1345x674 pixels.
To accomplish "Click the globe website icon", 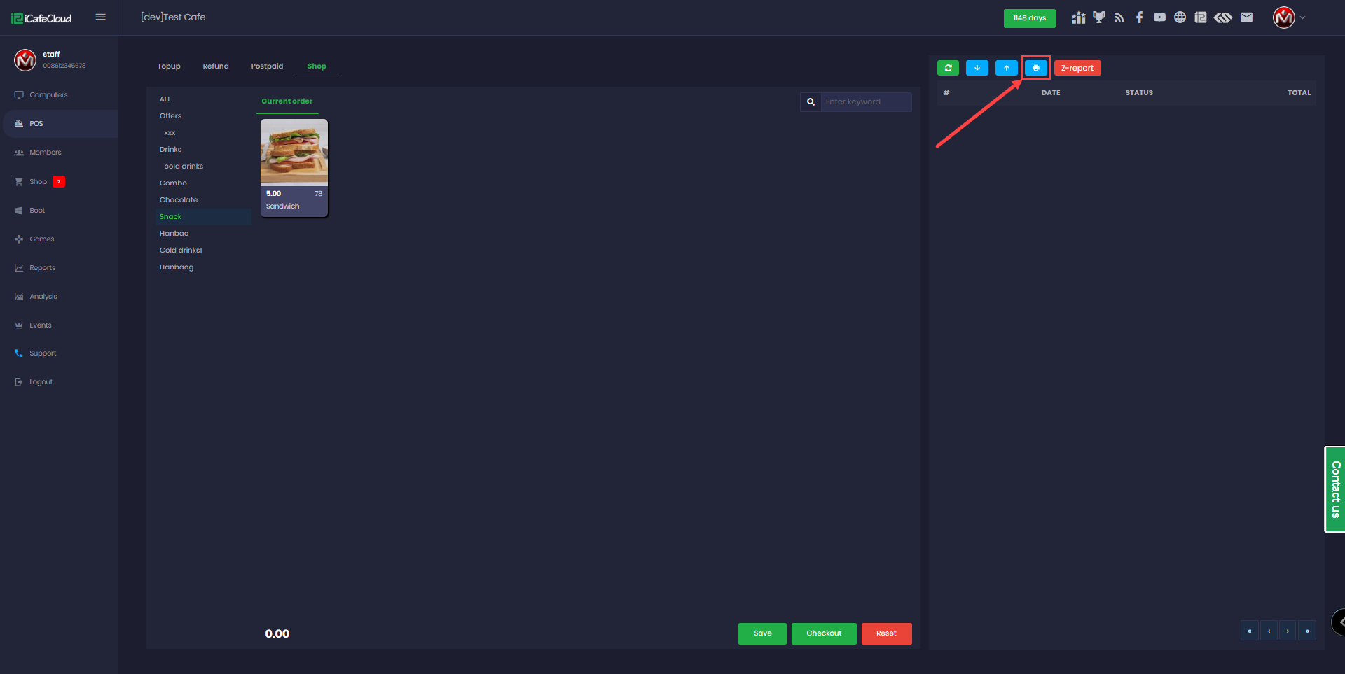I will [1180, 17].
